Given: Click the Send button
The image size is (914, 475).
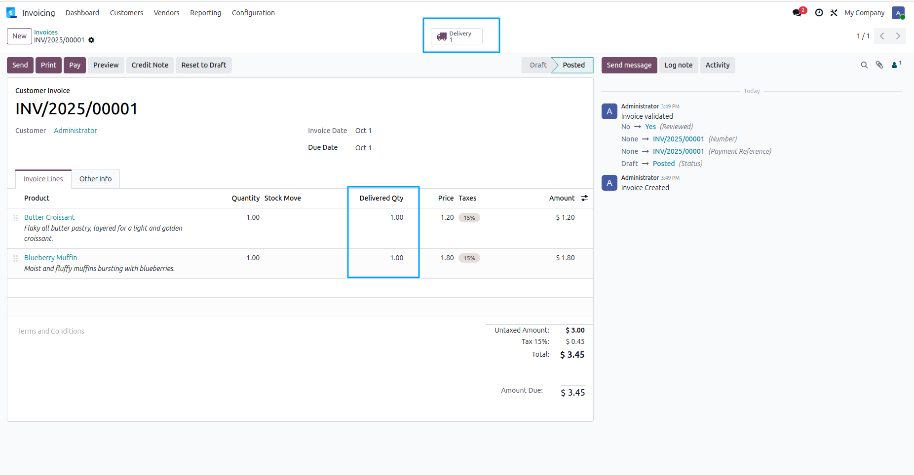Looking at the screenshot, I should (x=20, y=65).
